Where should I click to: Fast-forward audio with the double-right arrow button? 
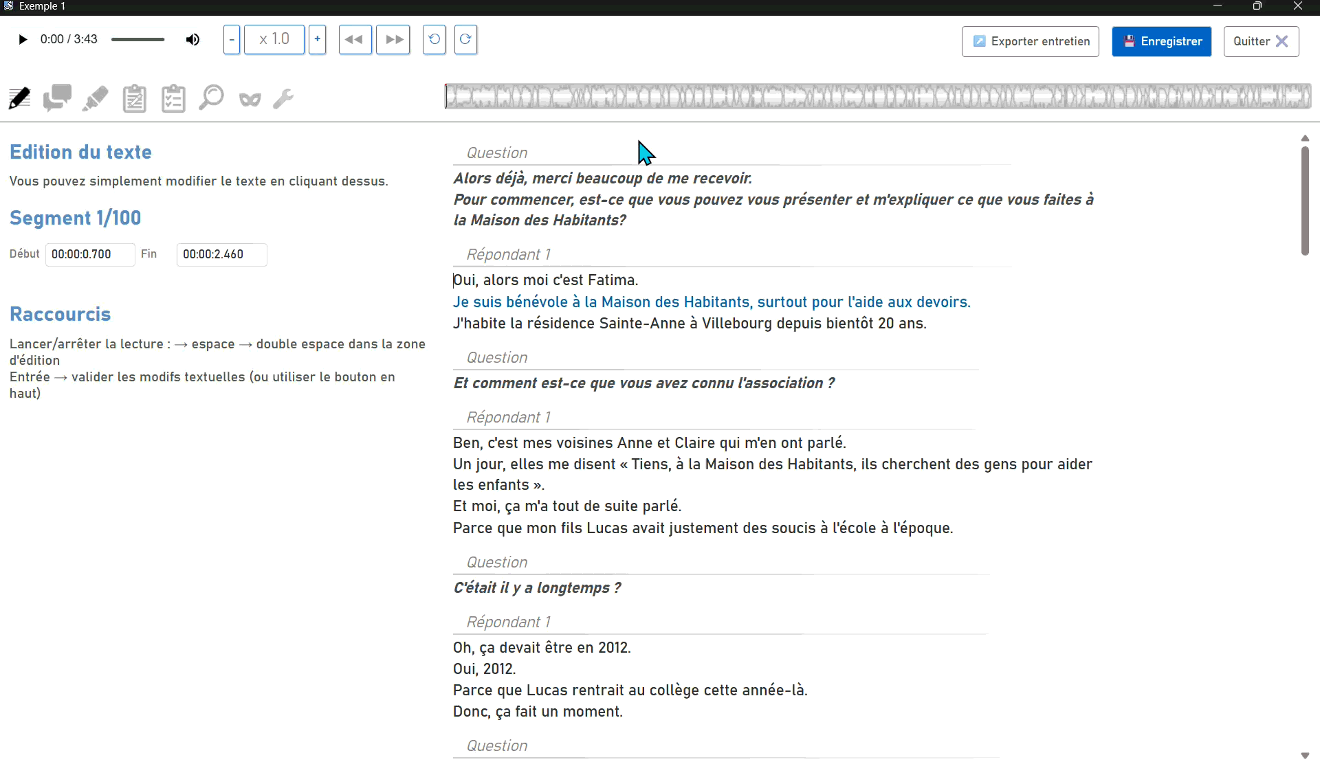(x=393, y=39)
